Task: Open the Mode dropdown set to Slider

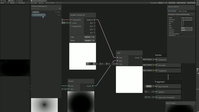Action: pyautogui.click(x=187, y=28)
